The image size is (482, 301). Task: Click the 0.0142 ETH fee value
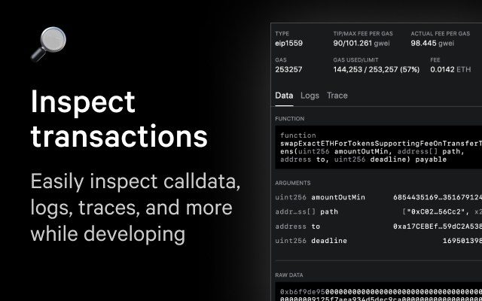450,69
